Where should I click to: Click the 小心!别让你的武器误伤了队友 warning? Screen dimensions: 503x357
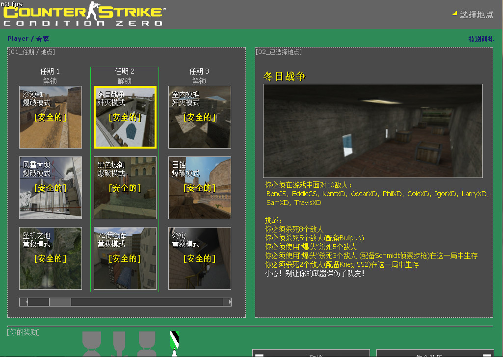(x=315, y=273)
